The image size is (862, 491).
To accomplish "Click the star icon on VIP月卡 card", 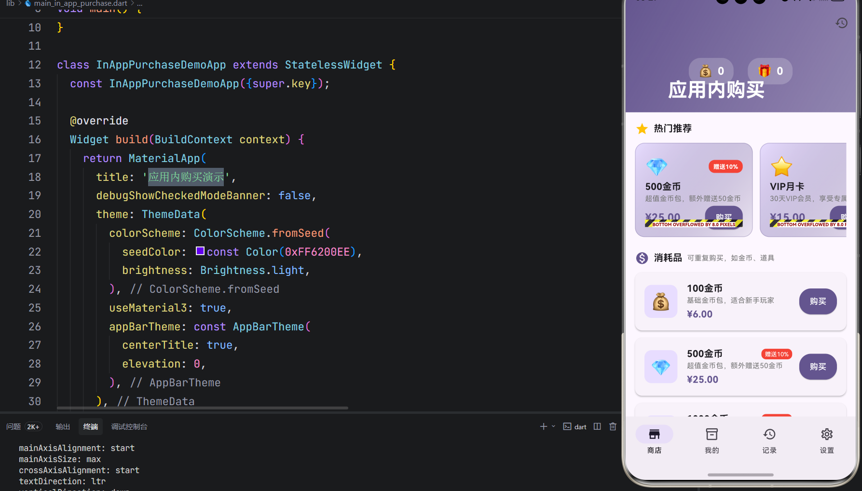I will click(x=781, y=167).
